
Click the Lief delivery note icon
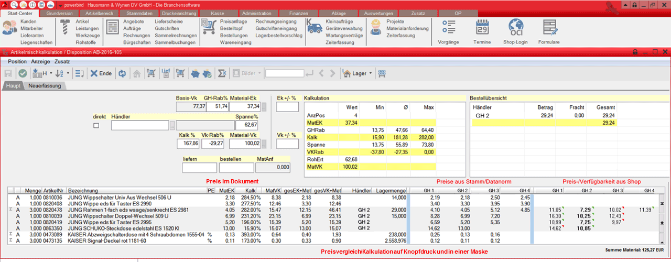[165, 73]
